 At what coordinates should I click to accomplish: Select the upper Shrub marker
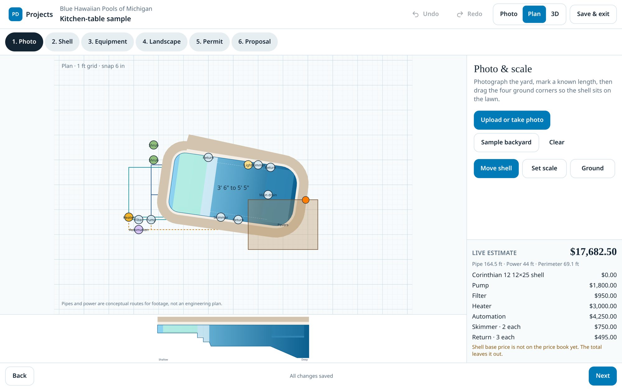click(x=154, y=145)
